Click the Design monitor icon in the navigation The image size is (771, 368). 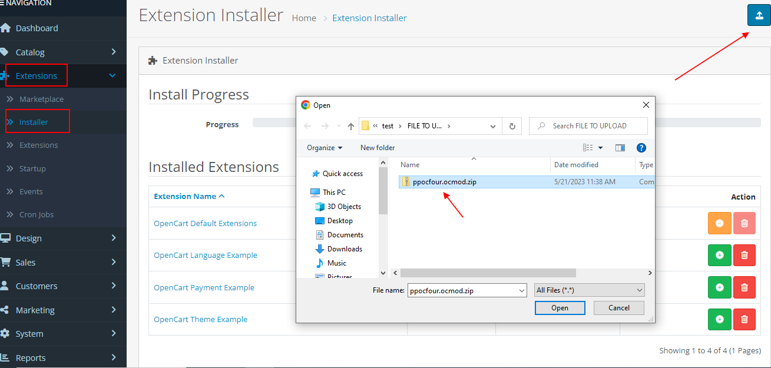(5, 238)
